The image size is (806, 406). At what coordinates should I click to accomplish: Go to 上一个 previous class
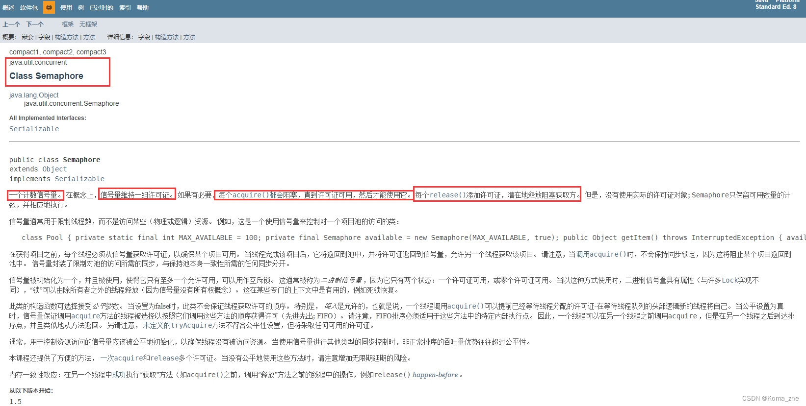(x=11, y=24)
